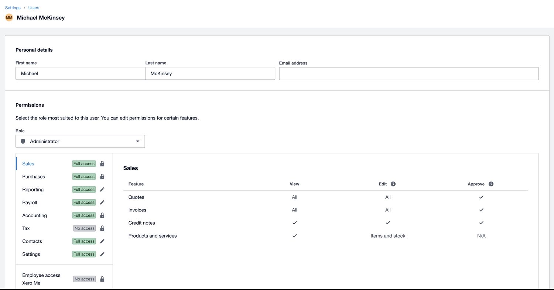Click the shield icon in the Role field
This screenshot has width=554, height=290.
click(x=23, y=141)
